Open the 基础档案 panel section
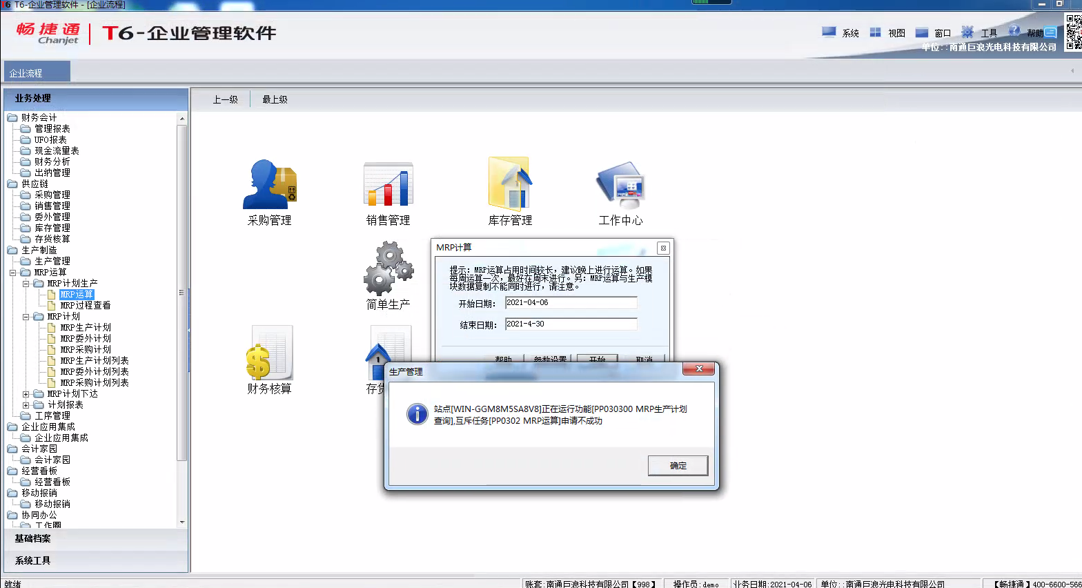Viewport: 1082px width, 588px height. coord(96,538)
